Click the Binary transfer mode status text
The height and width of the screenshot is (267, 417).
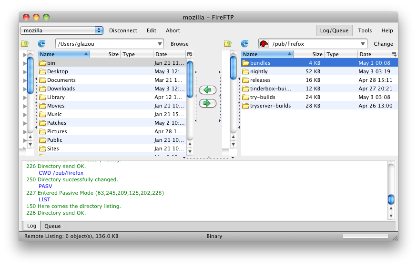click(214, 236)
